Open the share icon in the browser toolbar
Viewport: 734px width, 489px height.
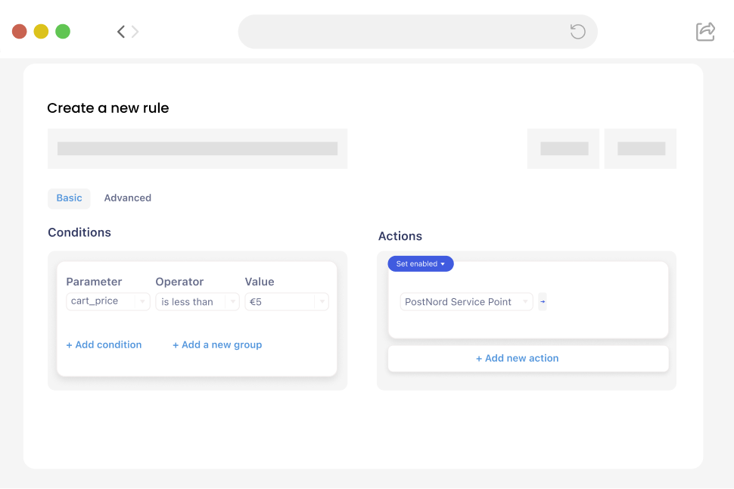coord(705,32)
